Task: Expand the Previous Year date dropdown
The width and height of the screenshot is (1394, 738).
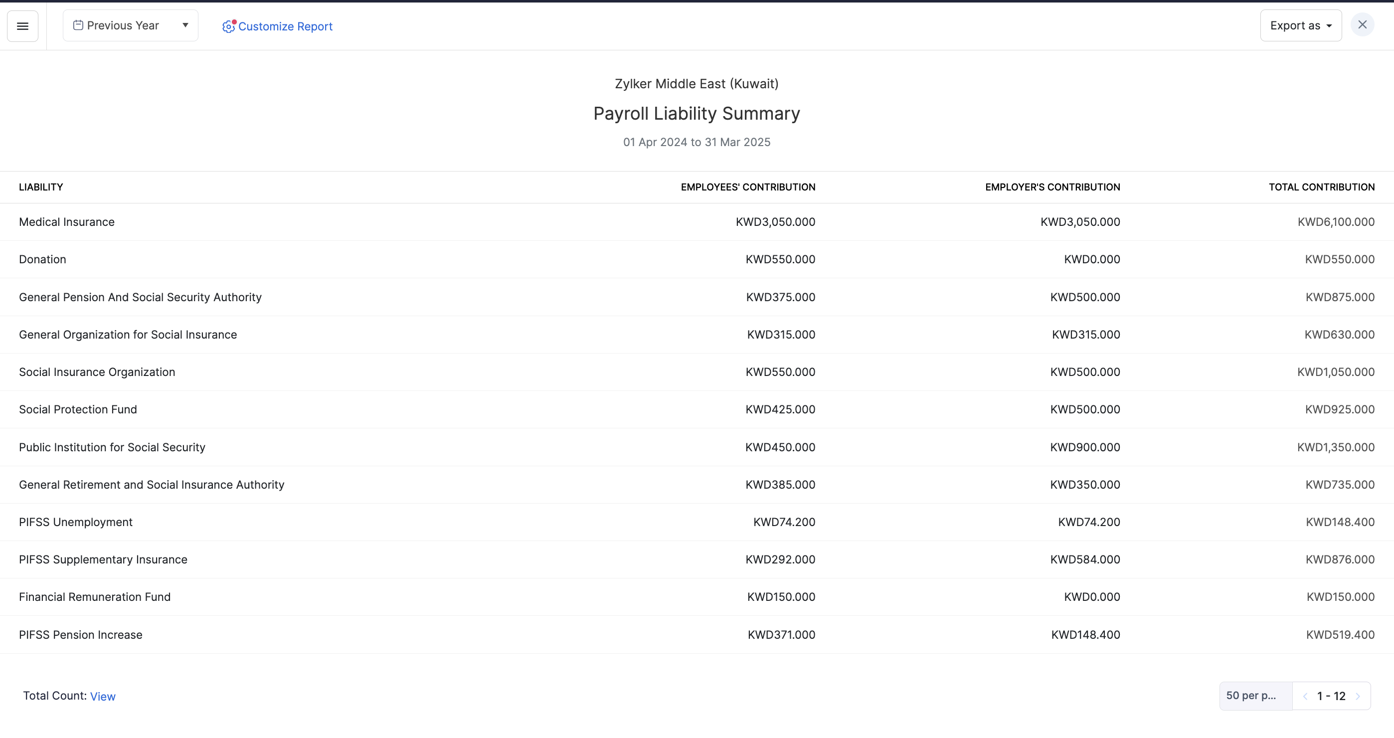Action: pyautogui.click(x=184, y=25)
